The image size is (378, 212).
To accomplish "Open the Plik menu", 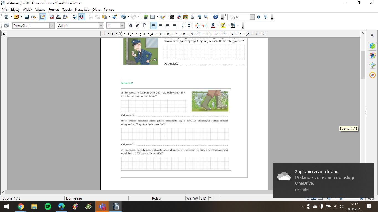I will [4, 9].
